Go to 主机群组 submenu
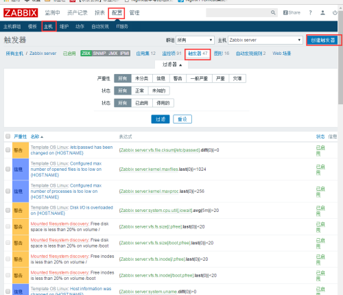The width and height of the screenshot is (343, 295). coord(12,27)
